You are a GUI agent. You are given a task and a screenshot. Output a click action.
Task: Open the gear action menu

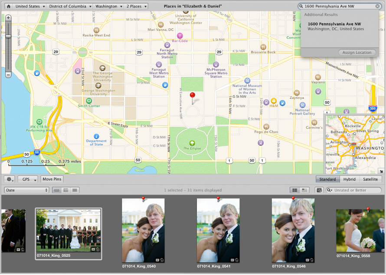click(x=9, y=179)
